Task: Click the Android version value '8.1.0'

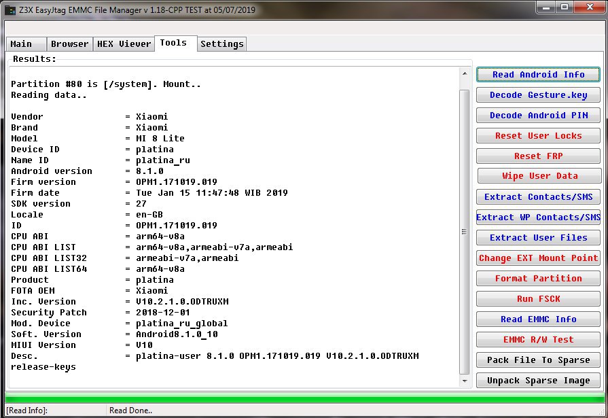Action: point(149,171)
